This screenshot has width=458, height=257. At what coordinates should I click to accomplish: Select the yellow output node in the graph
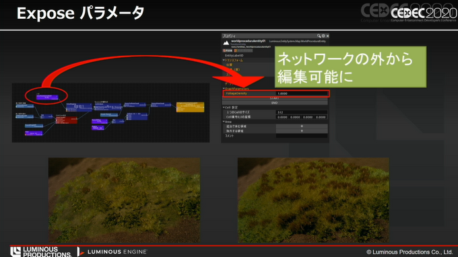click(x=190, y=107)
